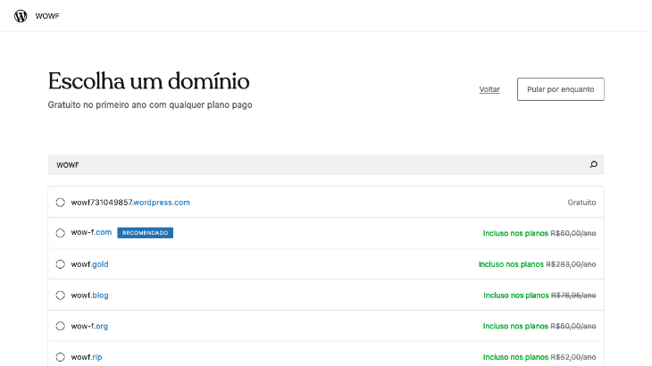The height and width of the screenshot is (366, 652).
Task: Click the wowf.blog domain name
Action: 89,295
